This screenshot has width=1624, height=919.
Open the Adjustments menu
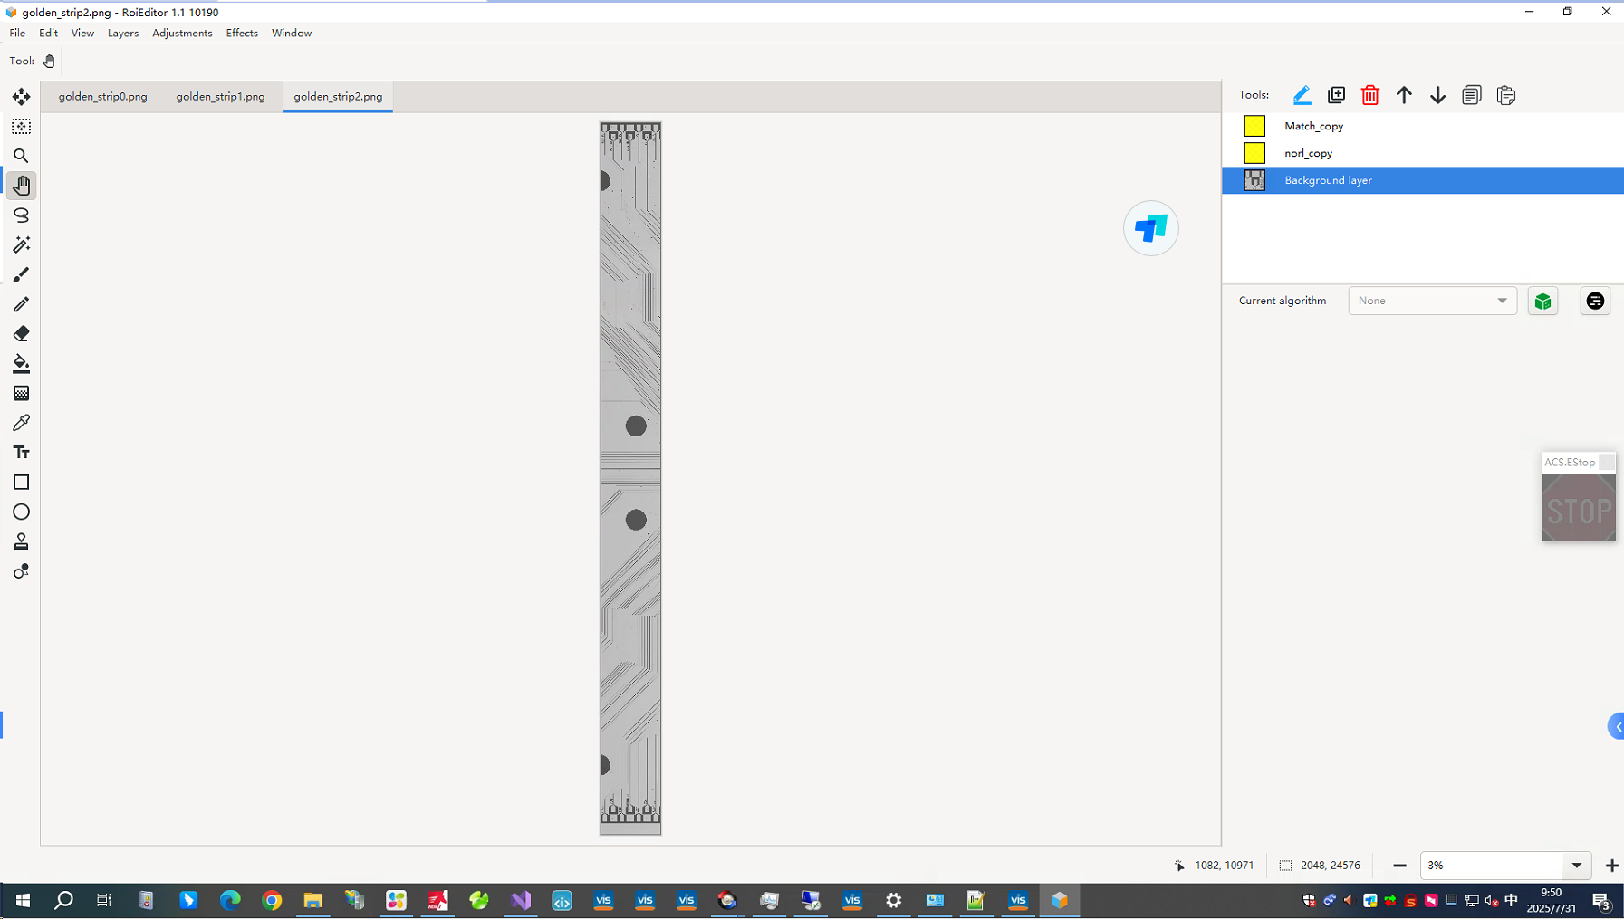(182, 33)
